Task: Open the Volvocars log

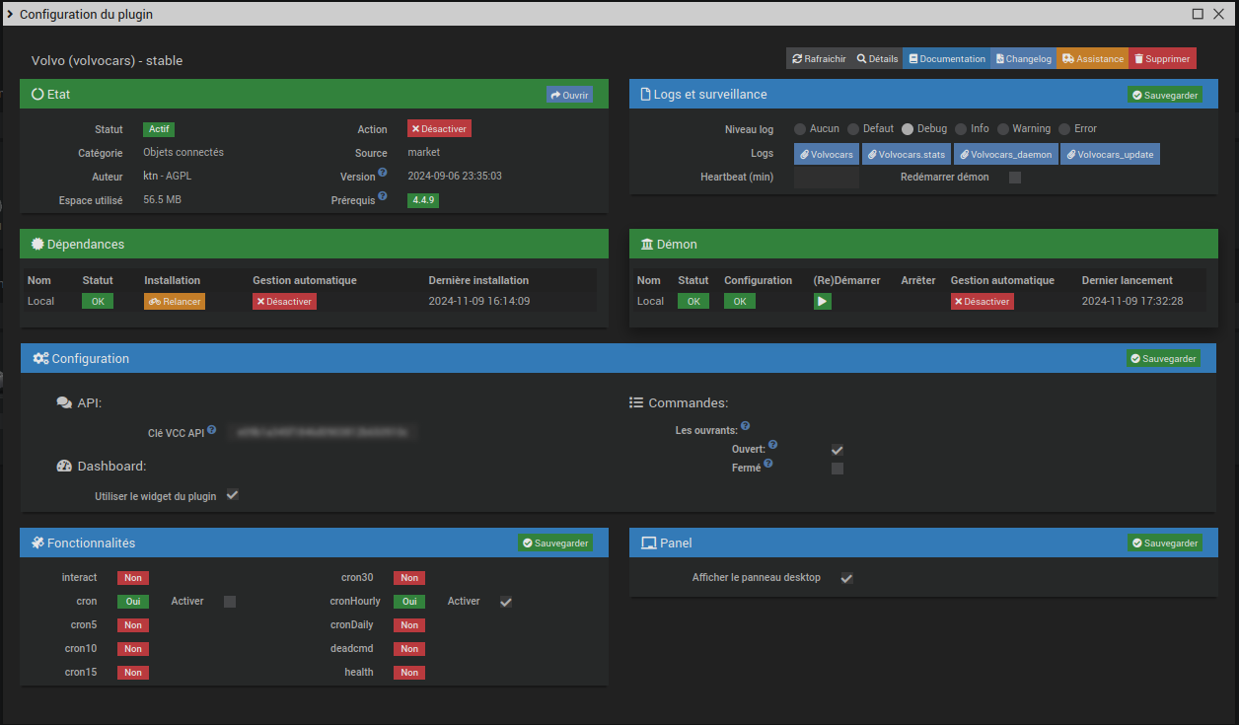Action: (827, 154)
